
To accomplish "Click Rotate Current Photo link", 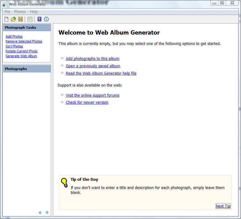I will (x=21, y=51).
